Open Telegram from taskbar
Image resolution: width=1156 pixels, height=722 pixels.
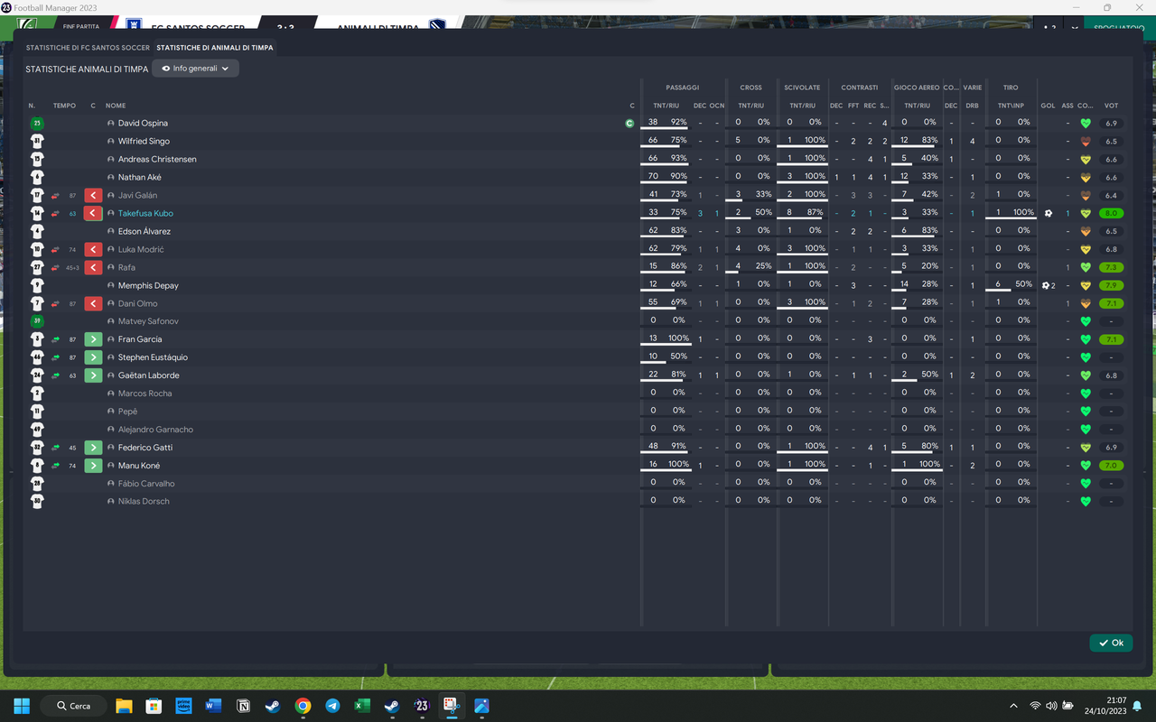[x=332, y=706]
